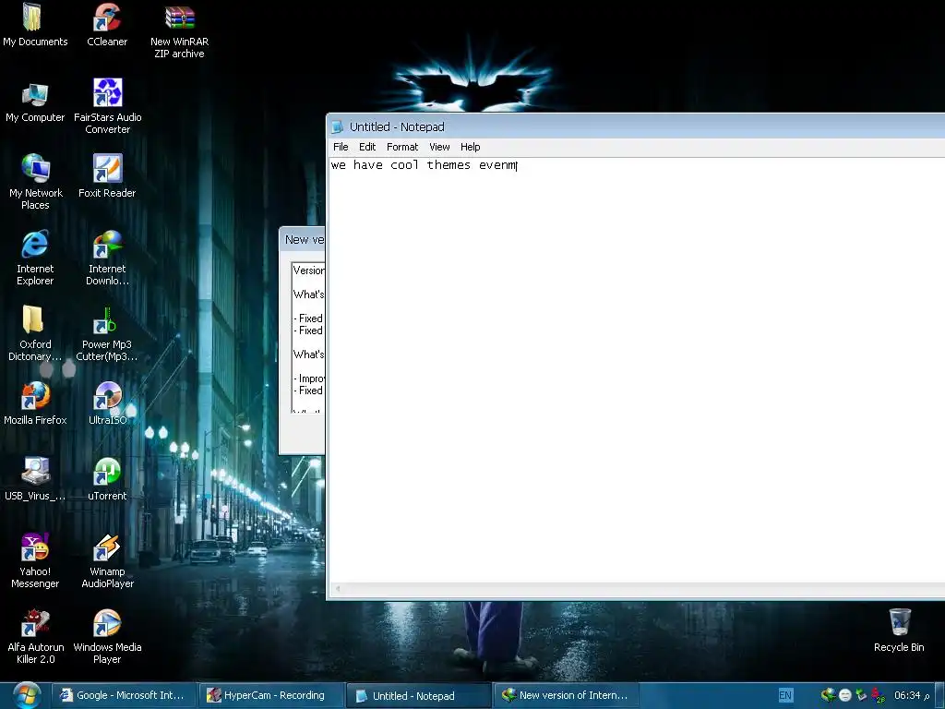
Task: Select the FairStars Audio Converter icon
Action: coord(107,105)
